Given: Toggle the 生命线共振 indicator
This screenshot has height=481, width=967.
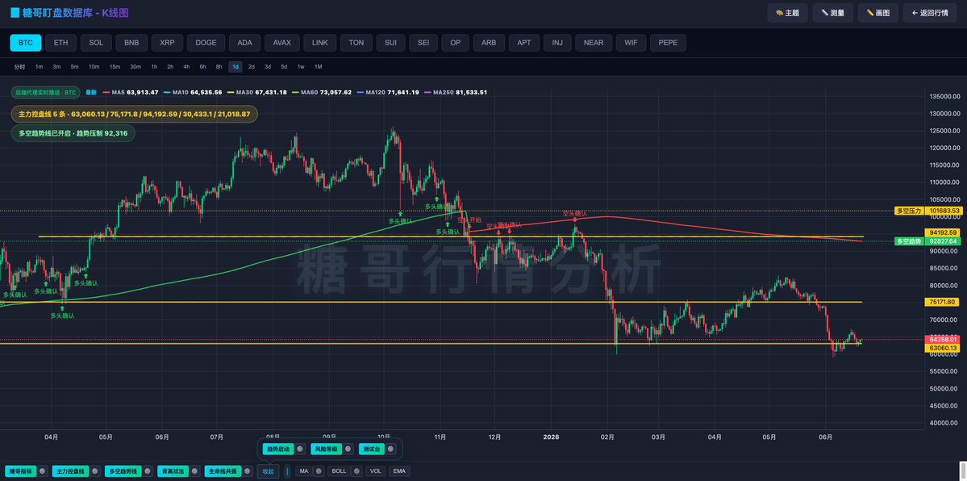Looking at the screenshot, I should (x=222, y=471).
